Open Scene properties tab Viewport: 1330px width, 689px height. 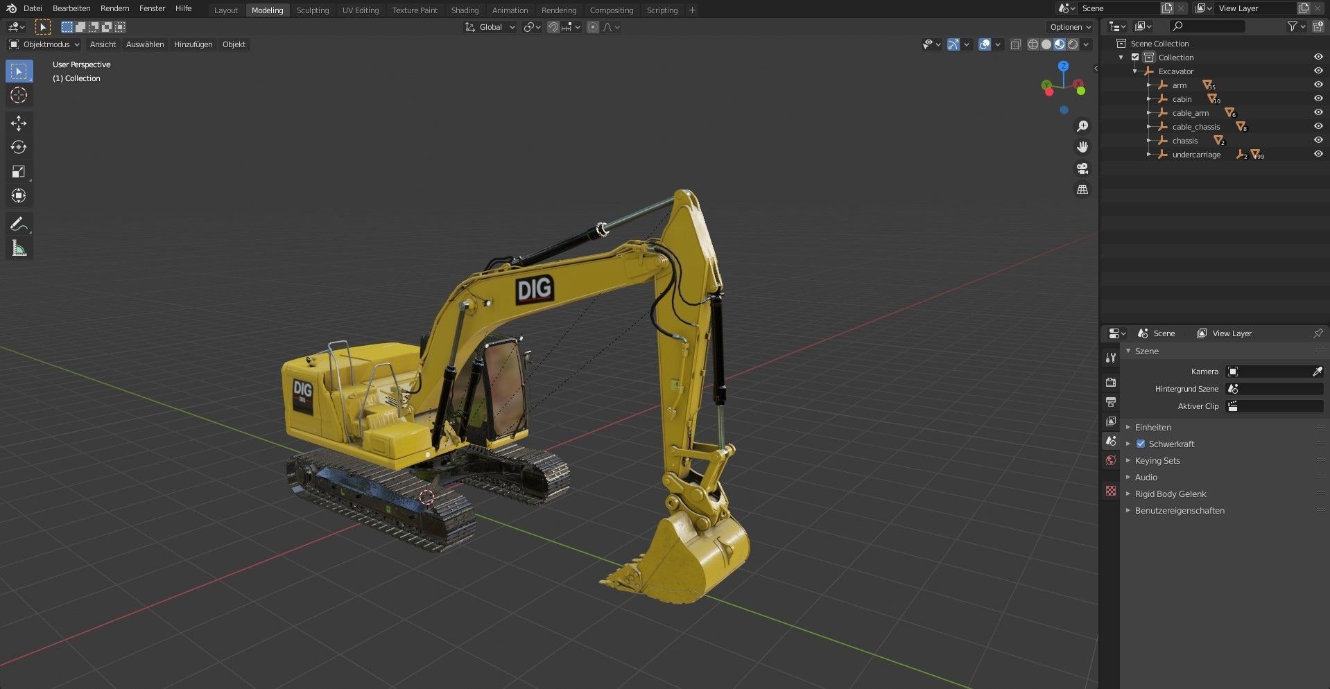tap(1111, 441)
